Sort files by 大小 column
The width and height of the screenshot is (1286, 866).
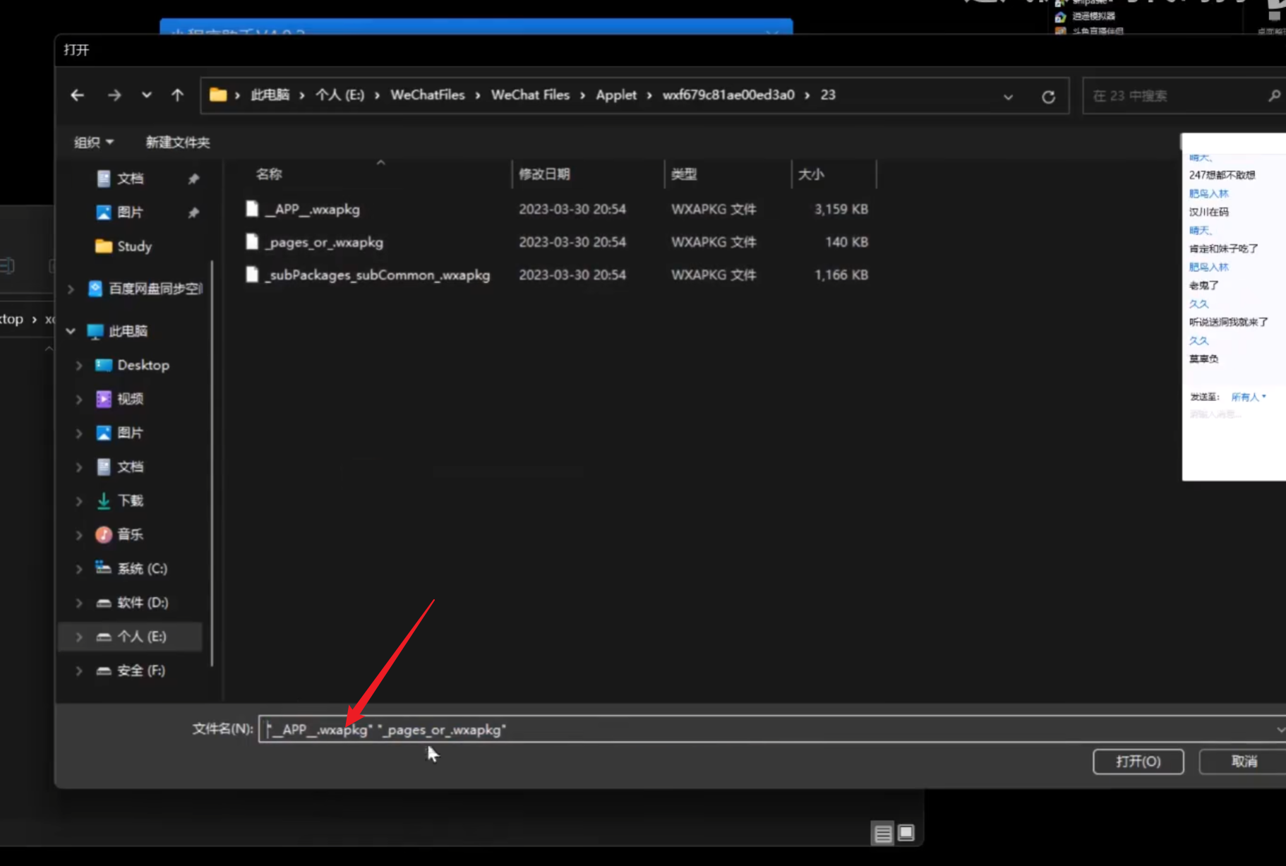[x=811, y=174]
